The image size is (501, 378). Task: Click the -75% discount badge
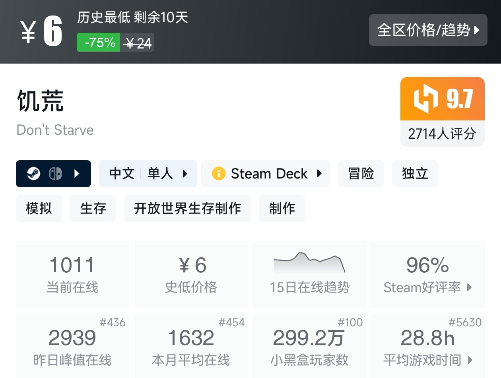(x=99, y=43)
